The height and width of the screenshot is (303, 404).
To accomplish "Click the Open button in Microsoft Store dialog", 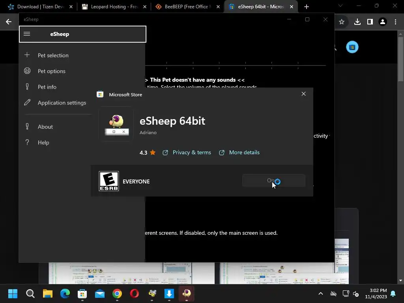I will (274, 180).
